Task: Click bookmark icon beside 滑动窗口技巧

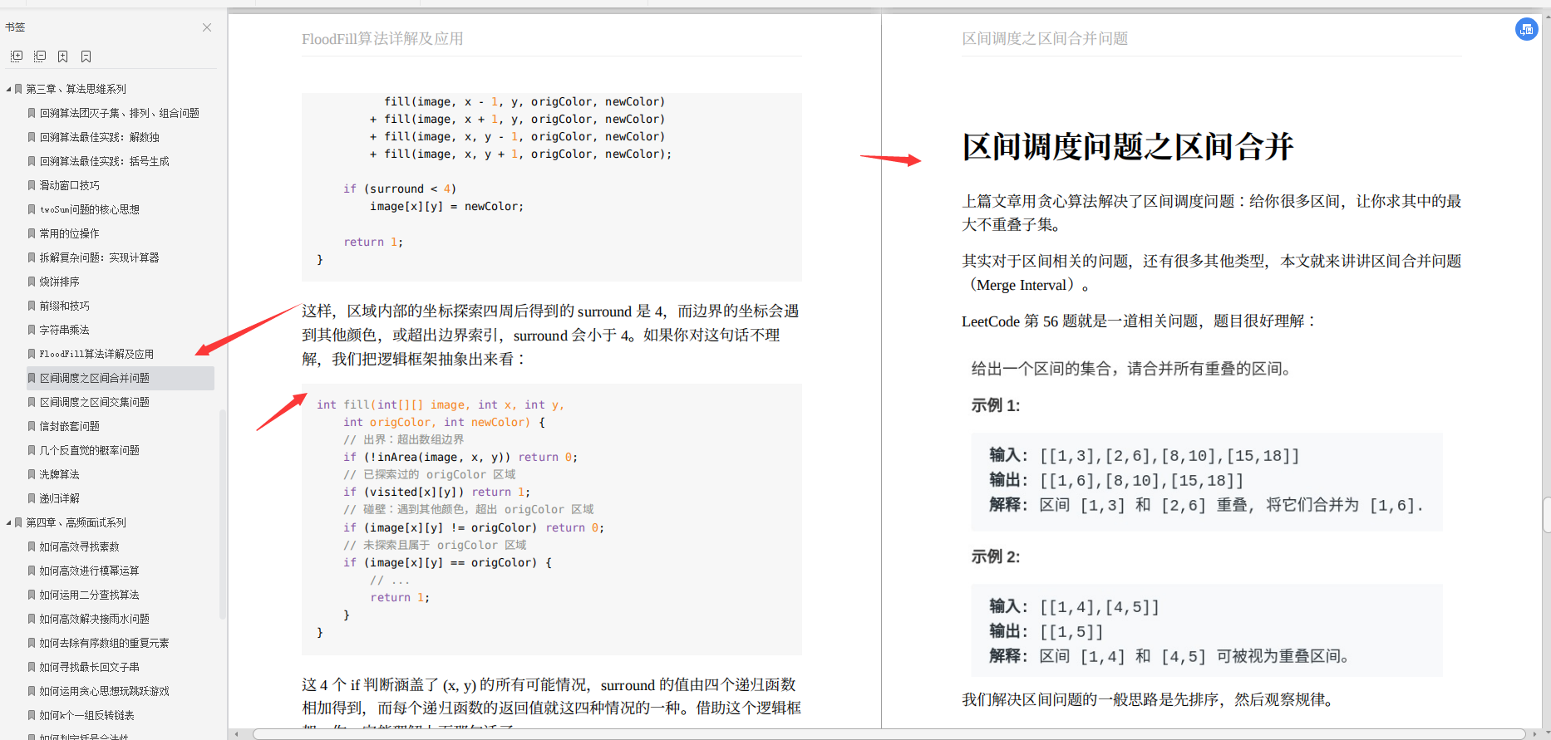Action: (x=32, y=185)
